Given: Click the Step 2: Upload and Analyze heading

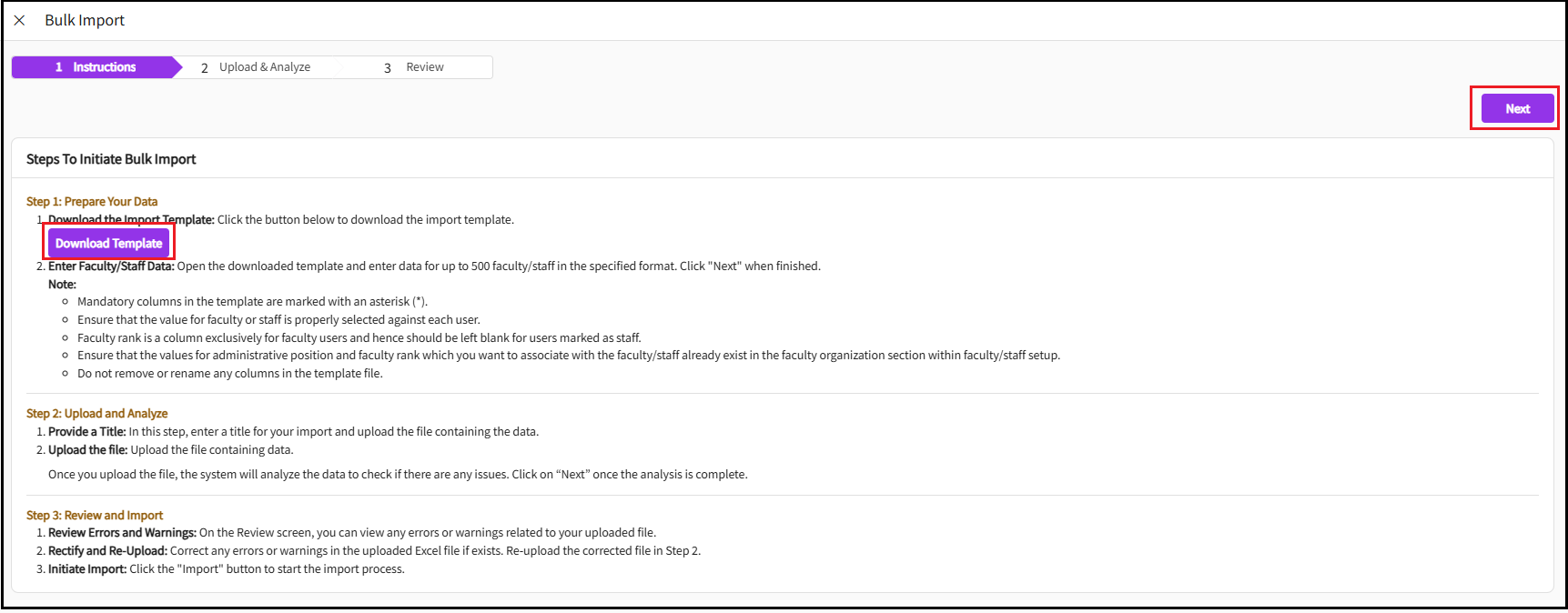Looking at the screenshot, I should point(96,414).
